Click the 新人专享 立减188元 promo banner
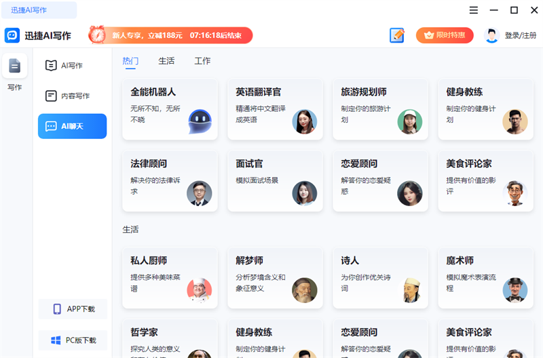 (171, 35)
